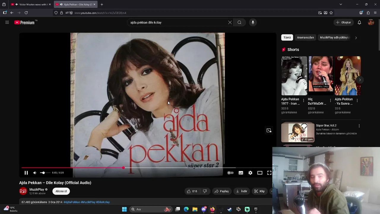
Task: Open Discord from the taskbar
Action: point(204,209)
